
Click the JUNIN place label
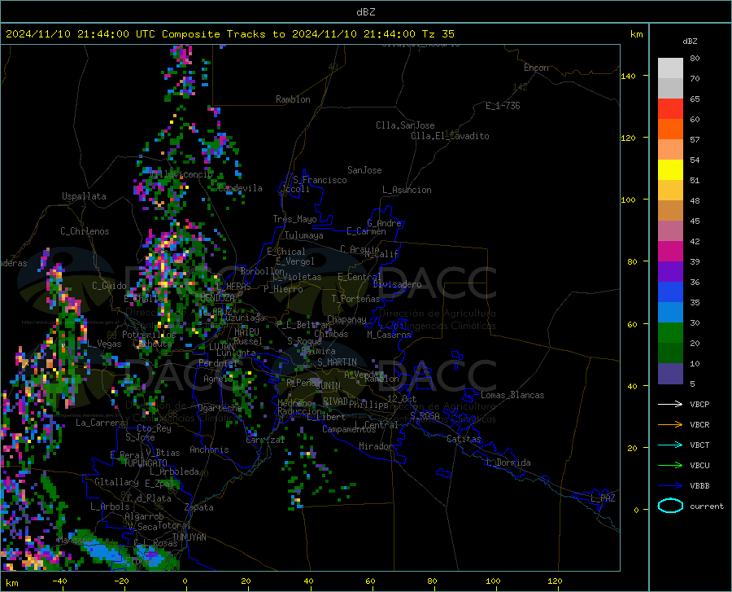click(328, 386)
